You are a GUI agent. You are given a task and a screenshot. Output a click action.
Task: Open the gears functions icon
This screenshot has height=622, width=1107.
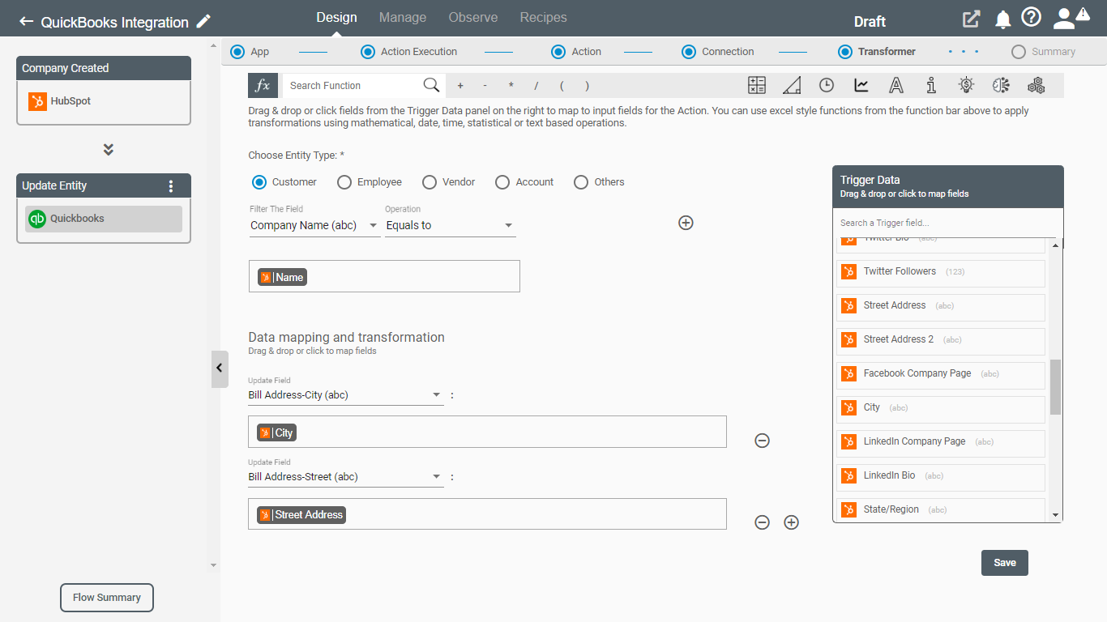[x=1036, y=85]
